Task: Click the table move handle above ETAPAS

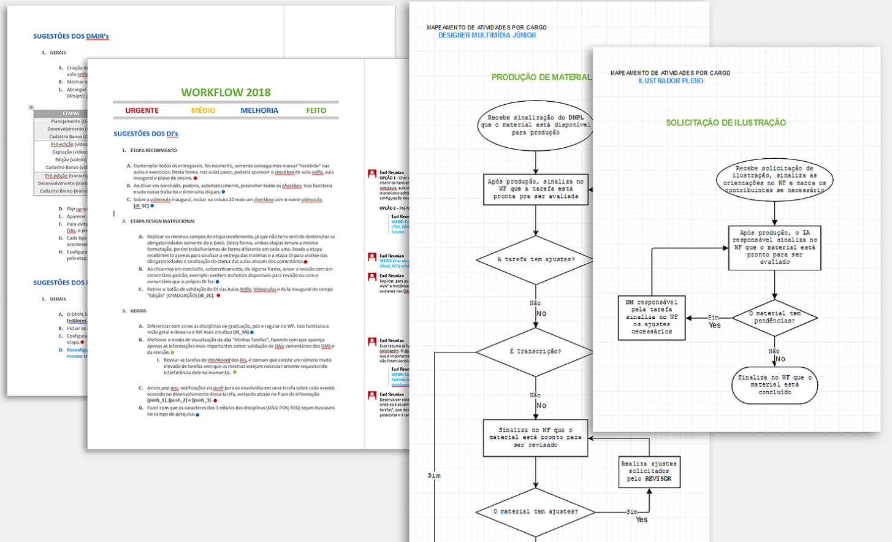Action: 31,107
